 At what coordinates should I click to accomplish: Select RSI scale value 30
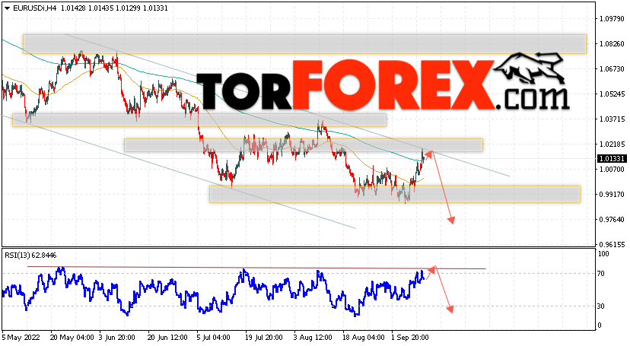click(601, 306)
